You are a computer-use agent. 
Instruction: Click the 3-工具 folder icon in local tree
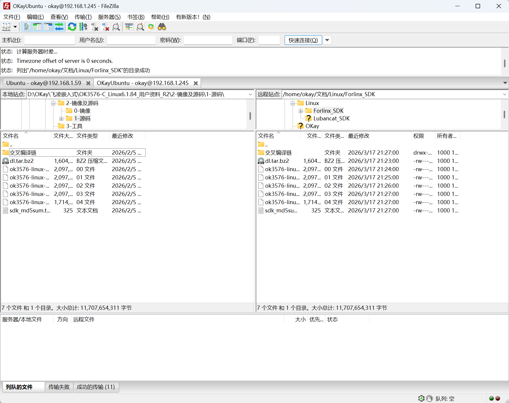tap(61, 126)
